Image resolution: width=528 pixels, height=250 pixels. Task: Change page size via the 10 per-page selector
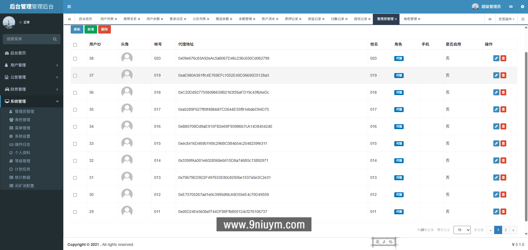point(462,230)
